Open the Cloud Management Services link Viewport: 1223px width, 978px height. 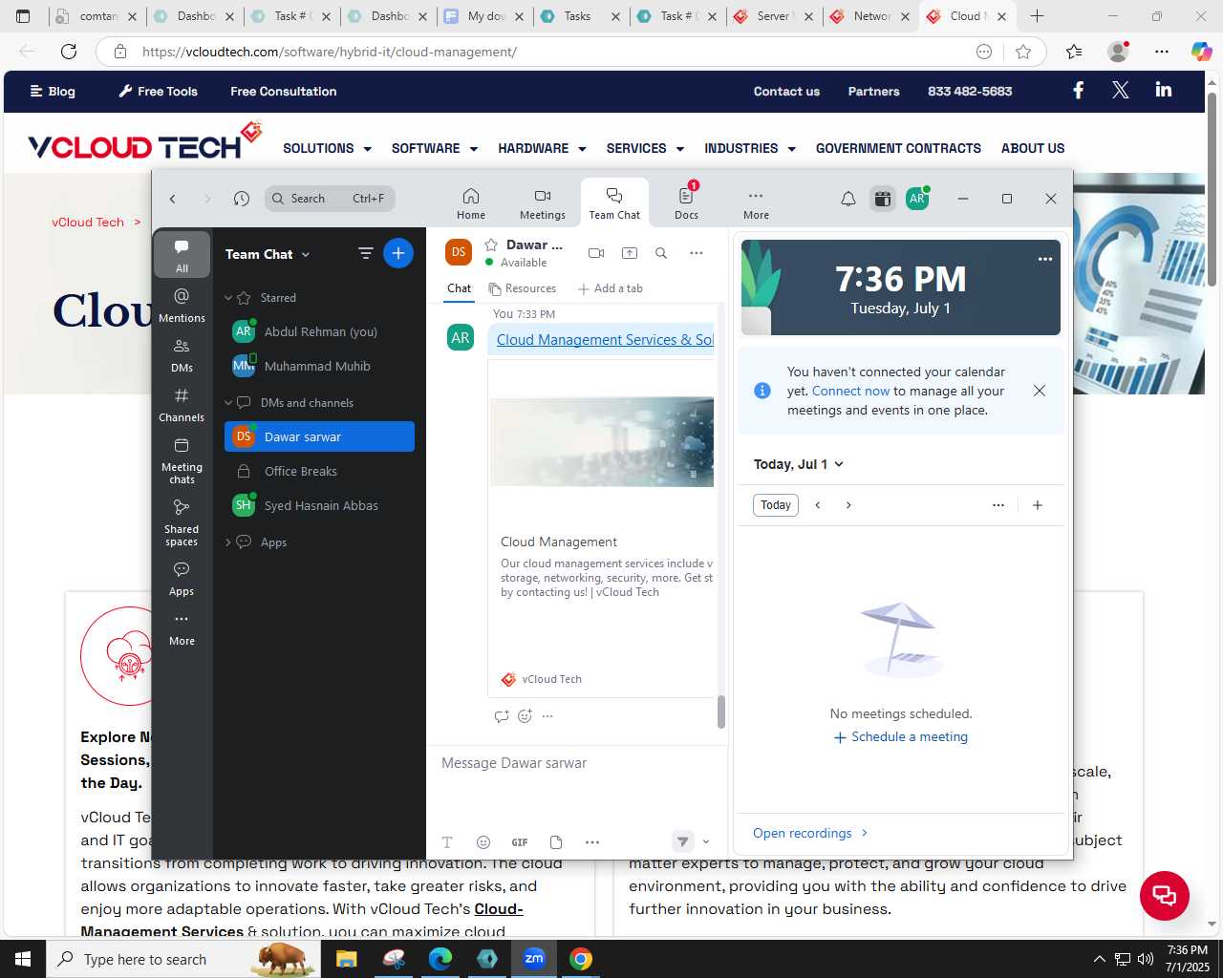point(605,340)
